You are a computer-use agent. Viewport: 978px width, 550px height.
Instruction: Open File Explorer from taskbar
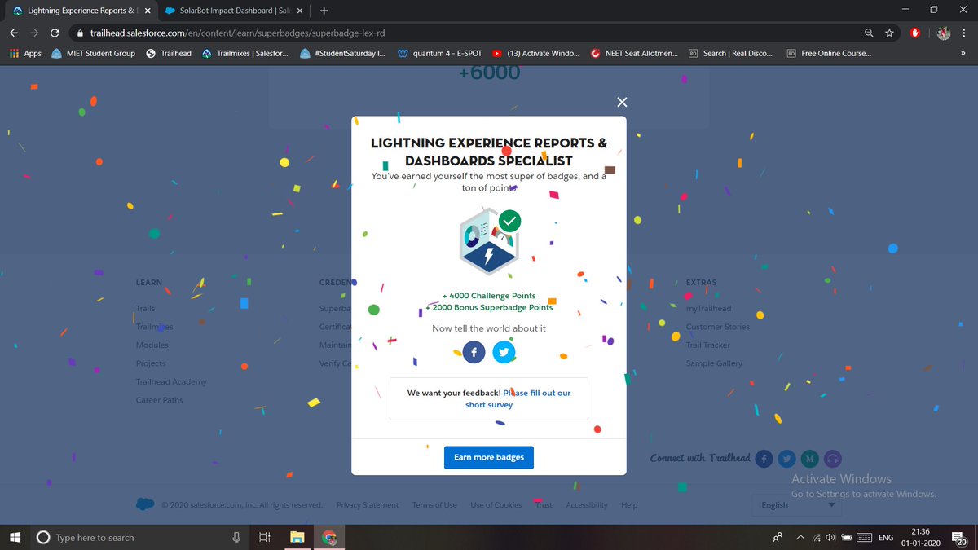[x=297, y=537]
